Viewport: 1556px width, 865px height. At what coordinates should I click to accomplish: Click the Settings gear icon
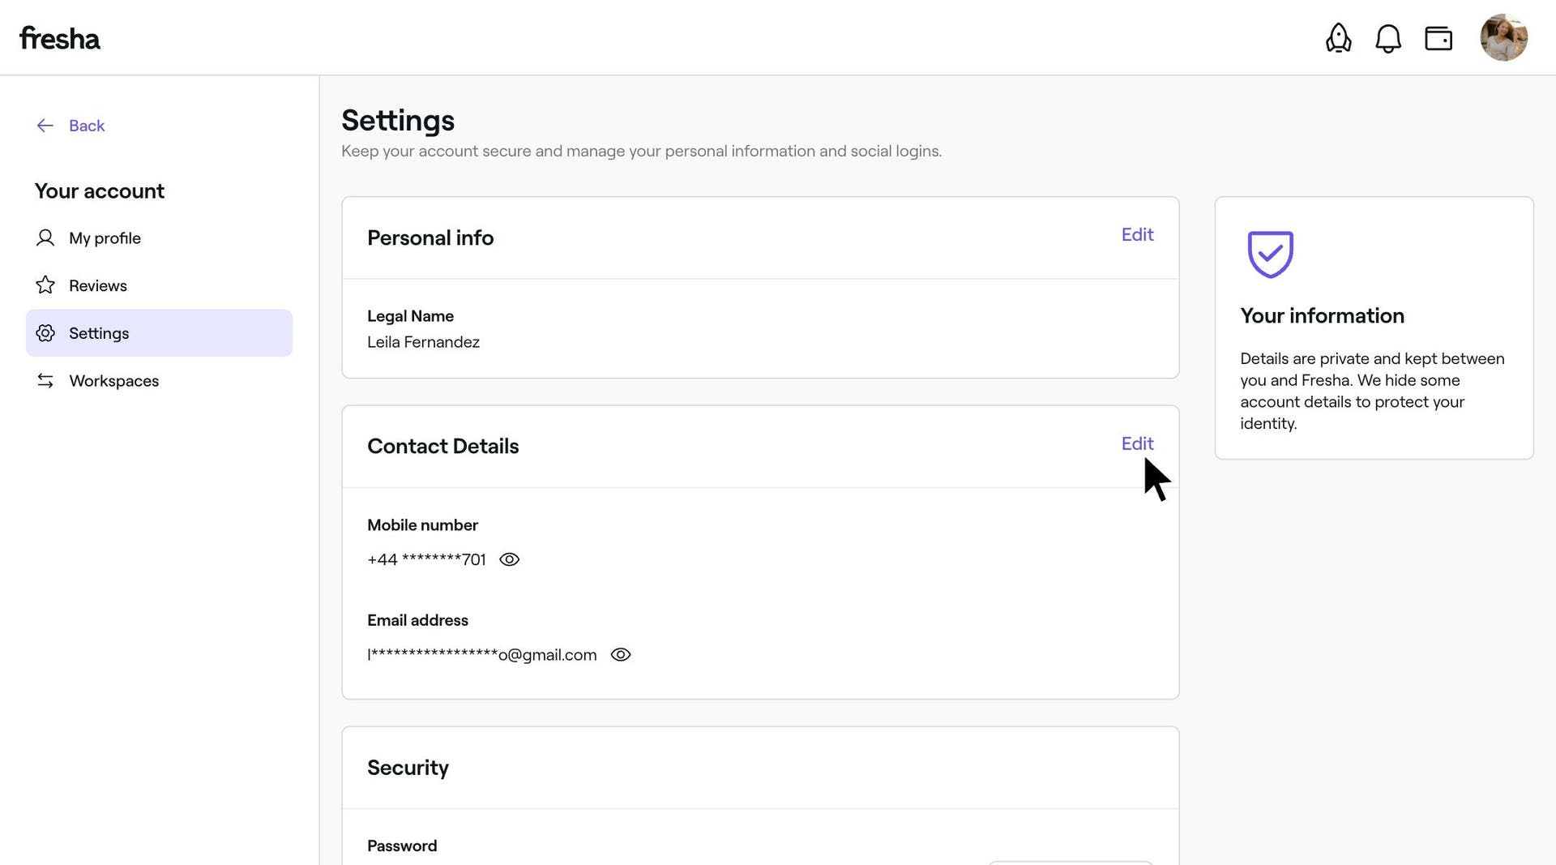pos(45,333)
